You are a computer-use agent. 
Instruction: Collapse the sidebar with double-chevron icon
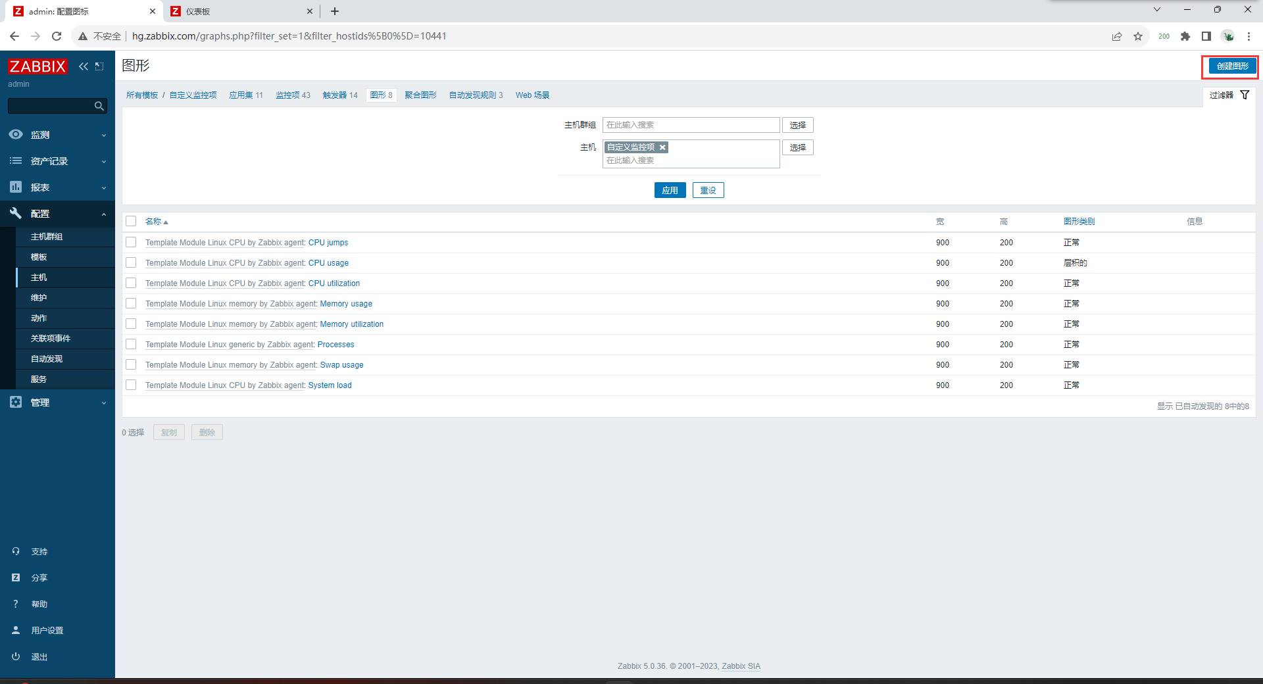click(x=84, y=66)
